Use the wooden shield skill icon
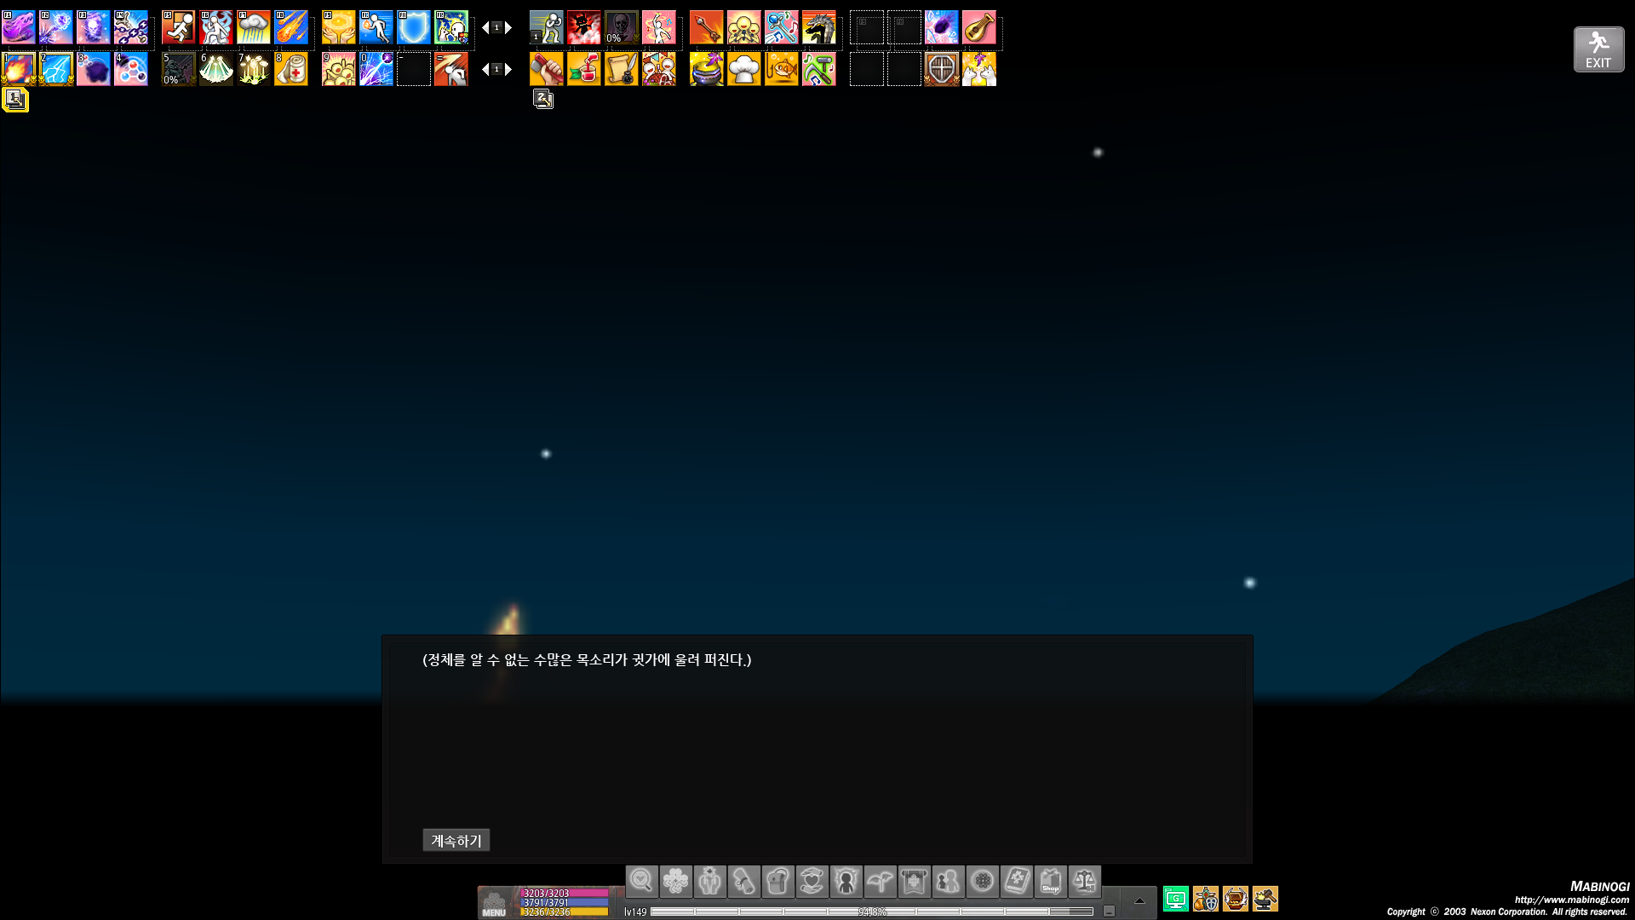The width and height of the screenshot is (1635, 920). click(x=942, y=69)
